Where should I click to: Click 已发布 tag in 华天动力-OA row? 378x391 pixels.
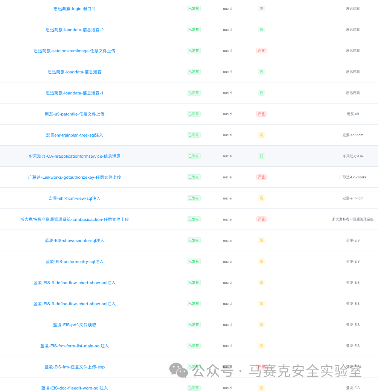click(194, 156)
